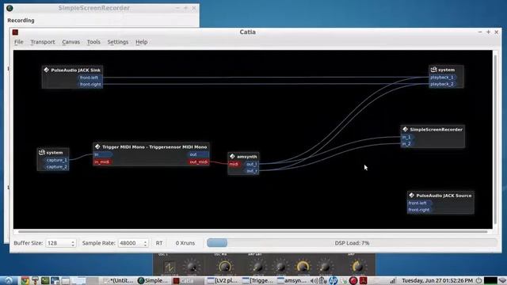Click the network signal tray icon

pos(392,281)
